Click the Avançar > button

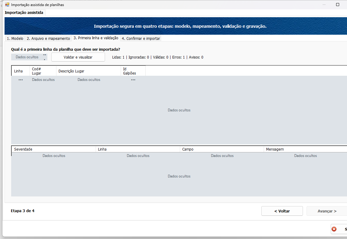[327, 211]
